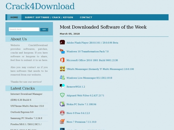This screenshot has height=130, width=174.
Task: Click the Most Downloaded Software of the Week heading
Action: [x=103, y=27]
